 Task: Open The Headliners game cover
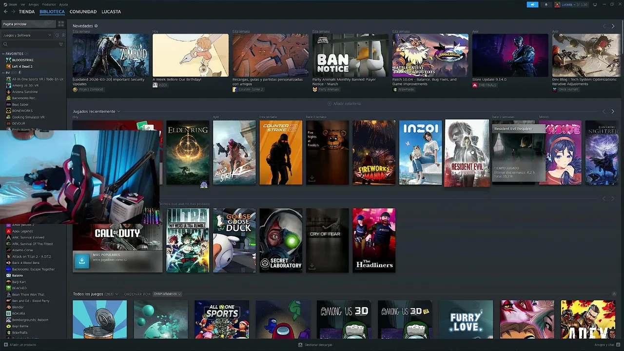pos(374,240)
